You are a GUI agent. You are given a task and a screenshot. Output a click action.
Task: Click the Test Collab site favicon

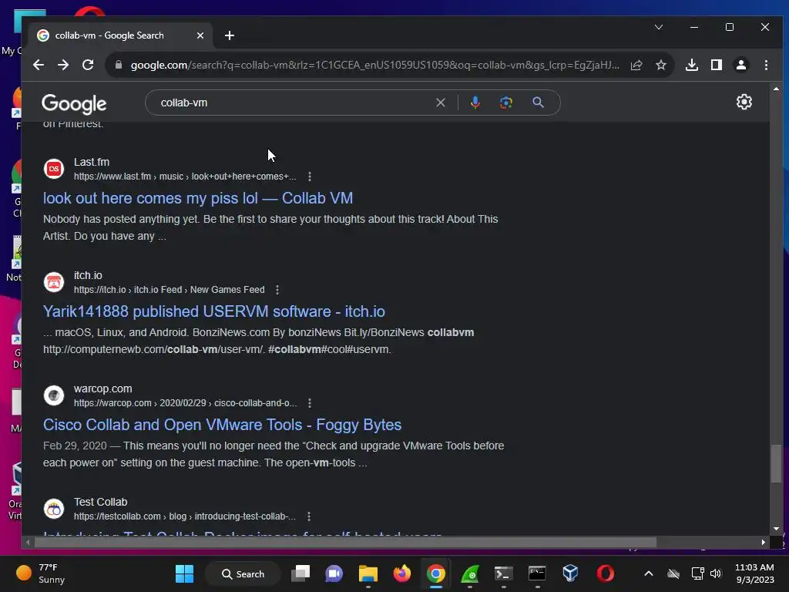pyautogui.click(x=54, y=509)
